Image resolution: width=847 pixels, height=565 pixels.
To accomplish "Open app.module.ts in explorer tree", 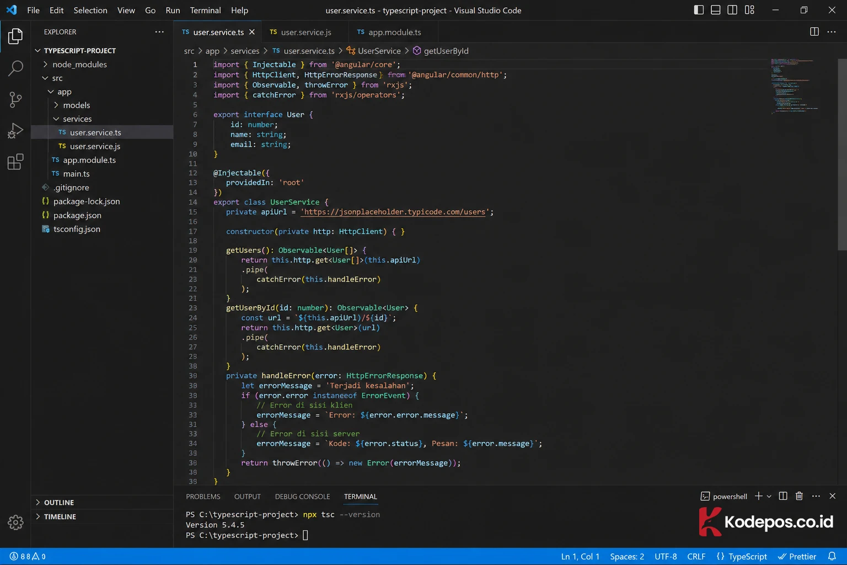I will 102,160.
